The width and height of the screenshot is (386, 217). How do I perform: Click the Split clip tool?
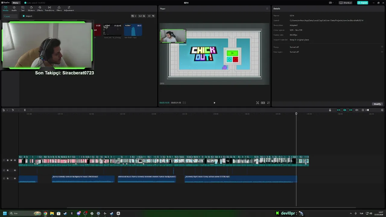25,110
